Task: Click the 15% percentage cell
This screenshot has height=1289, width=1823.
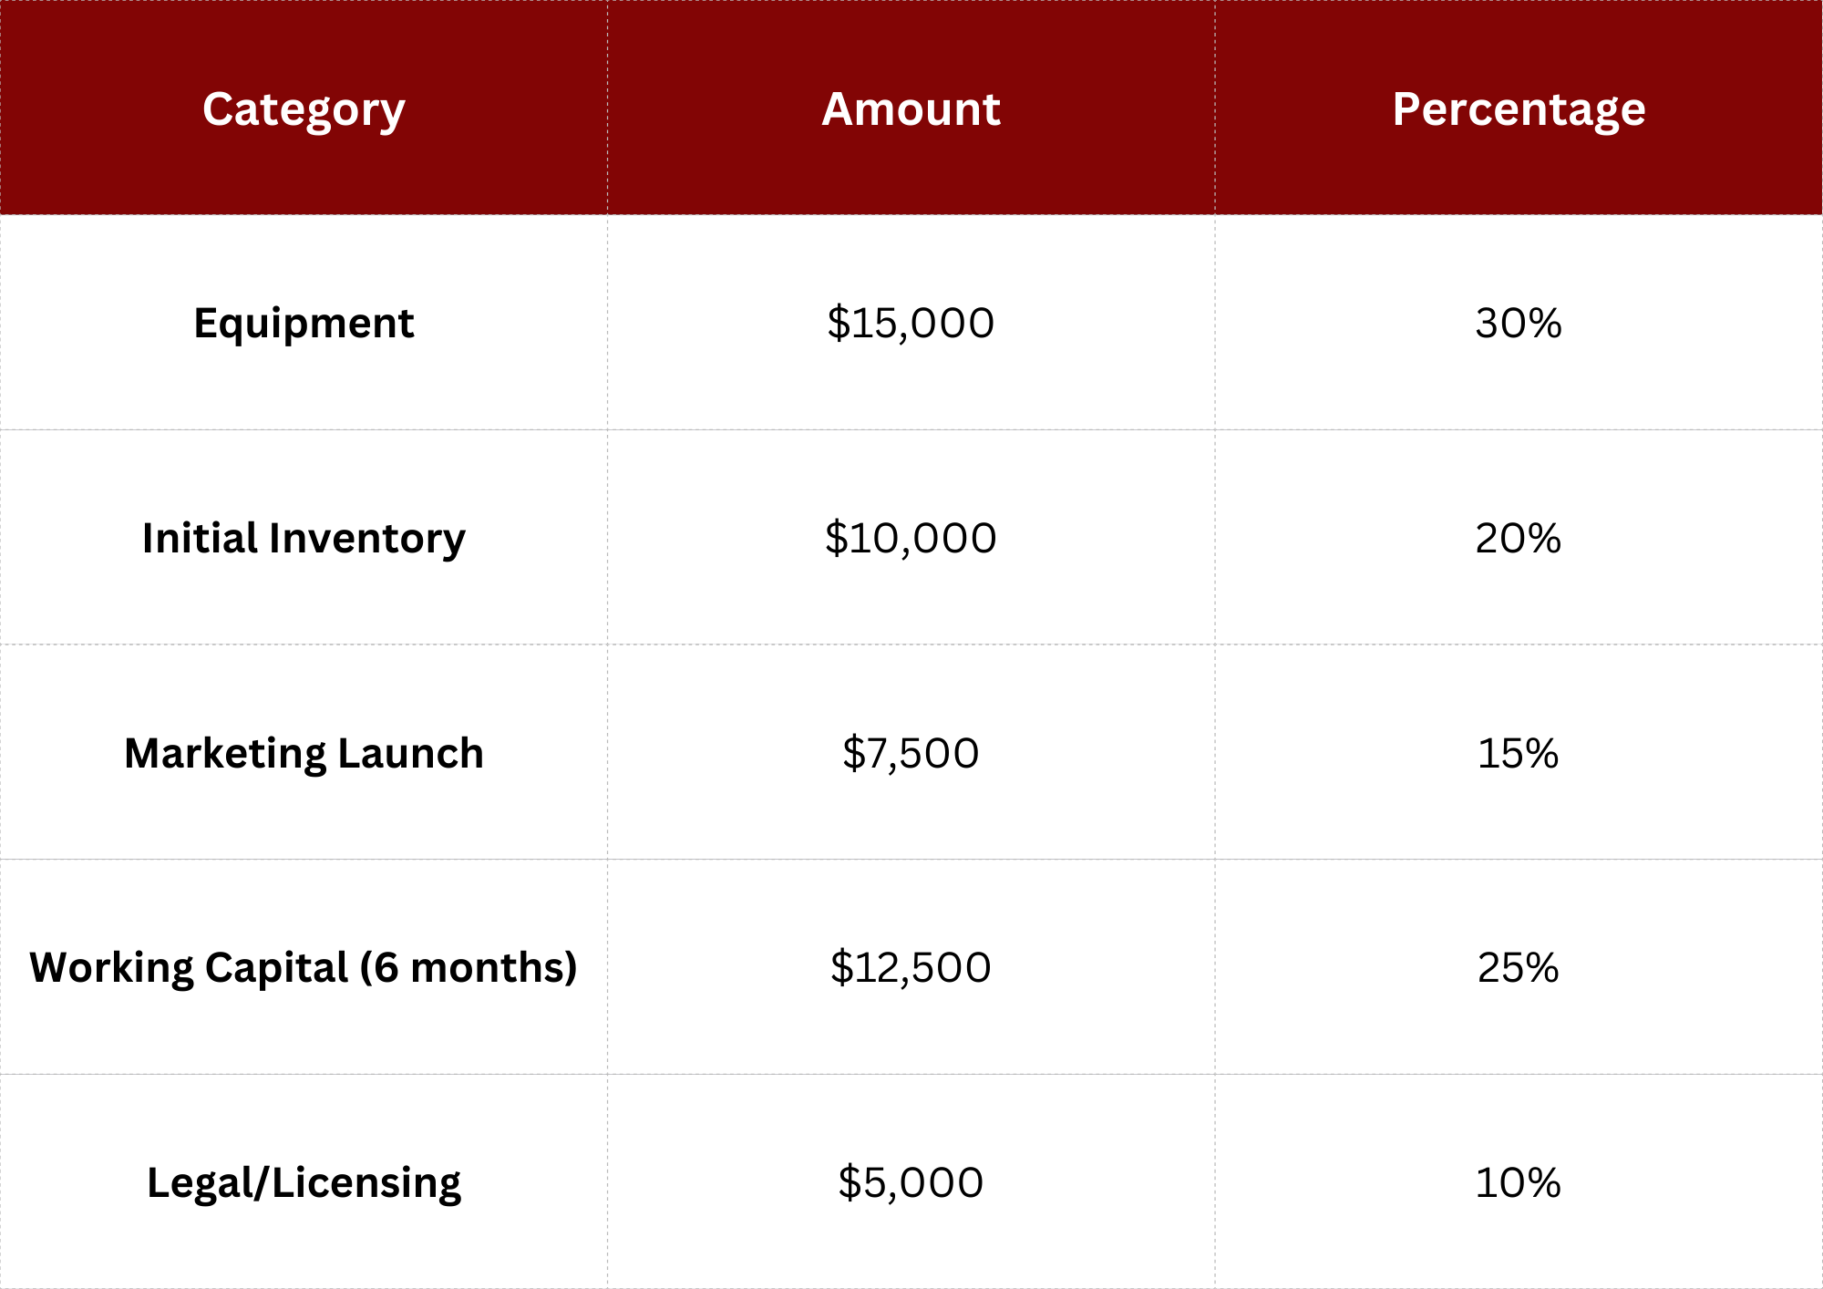Action: tap(1519, 752)
